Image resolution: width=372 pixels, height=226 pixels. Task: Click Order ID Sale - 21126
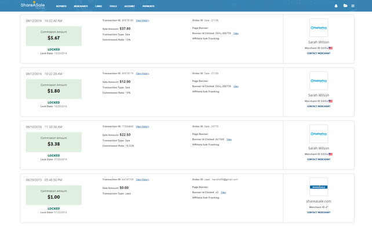205,20
